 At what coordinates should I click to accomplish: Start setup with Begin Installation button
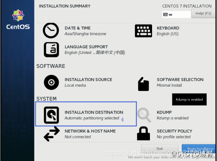199,149
